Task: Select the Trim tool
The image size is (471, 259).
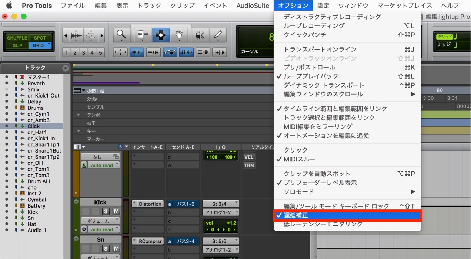Action: (143, 35)
